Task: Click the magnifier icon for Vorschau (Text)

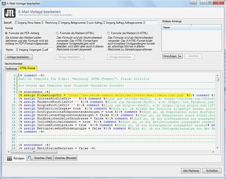Action: [x=30, y=158]
